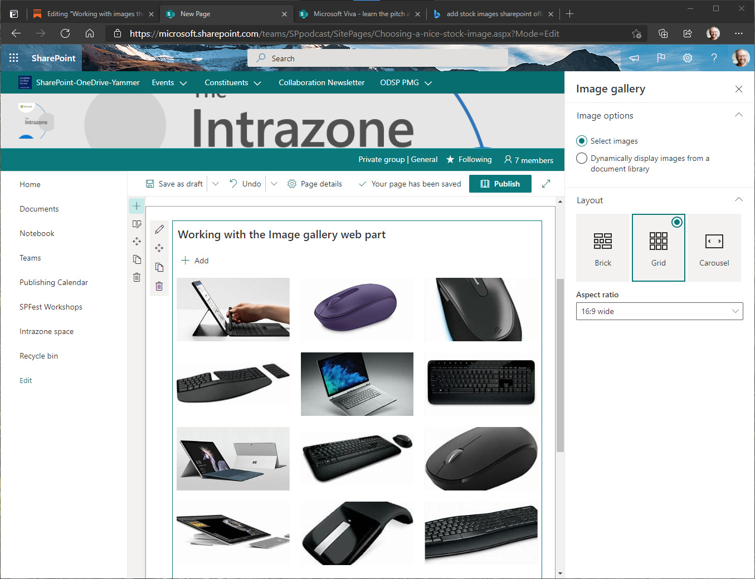
Task: Click the expand to full page arrow icon
Action: 545,183
